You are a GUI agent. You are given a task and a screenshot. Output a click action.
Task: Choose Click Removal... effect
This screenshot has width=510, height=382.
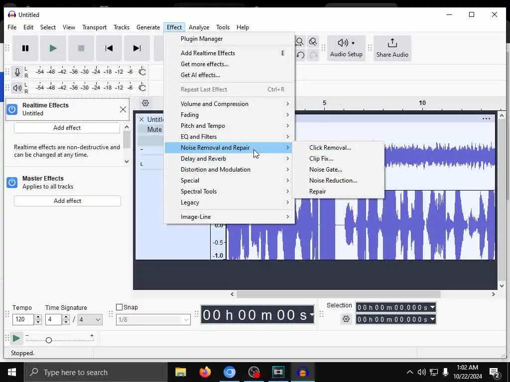[339, 147]
